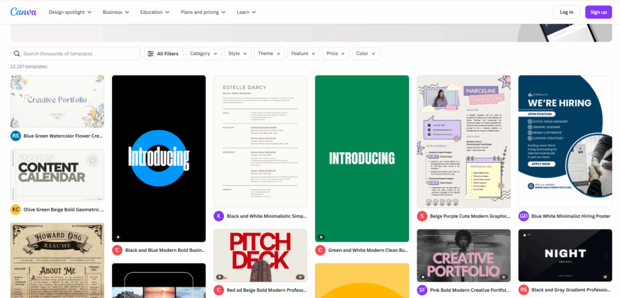The height and width of the screenshot is (298, 620).
Task: Click the play badge on Creative Portfolio pink thumbnail
Action: pyautogui.click(x=423, y=277)
